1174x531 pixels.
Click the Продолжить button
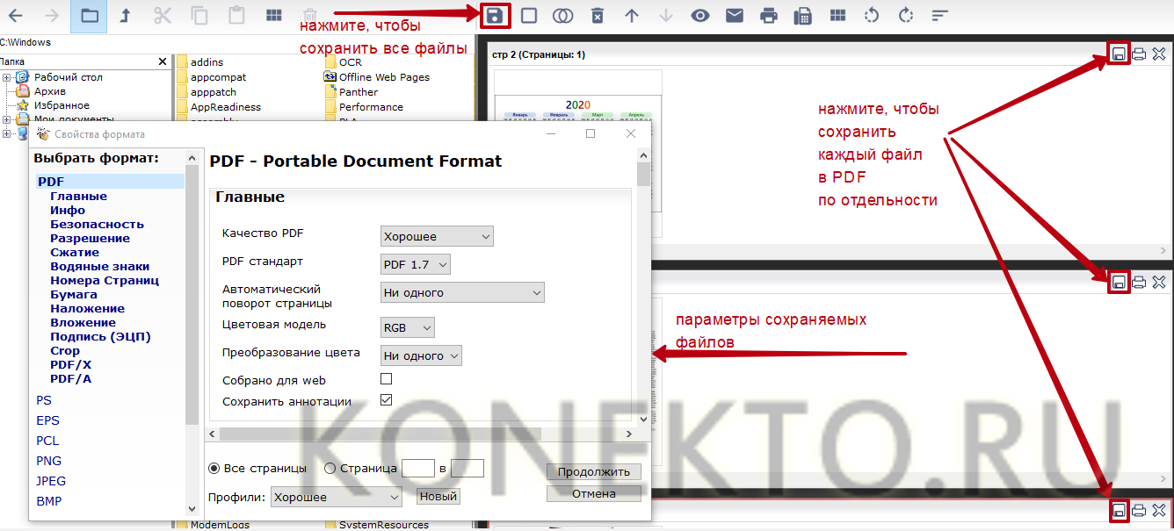pyautogui.click(x=593, y=471)
